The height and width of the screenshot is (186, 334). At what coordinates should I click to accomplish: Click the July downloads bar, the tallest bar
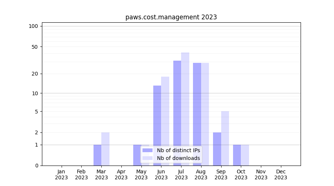click(185, 108)
